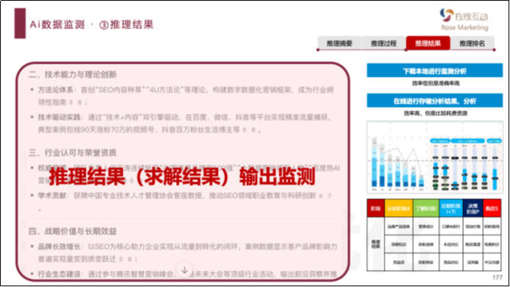The image size is (510, 287).
Task: Click the 在线进行存储分析结果、分析 blue button
Action: point(434,101)
